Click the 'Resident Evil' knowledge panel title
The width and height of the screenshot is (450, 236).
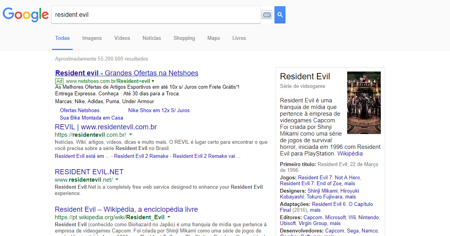pyautogui.click(x=305, y=76)
